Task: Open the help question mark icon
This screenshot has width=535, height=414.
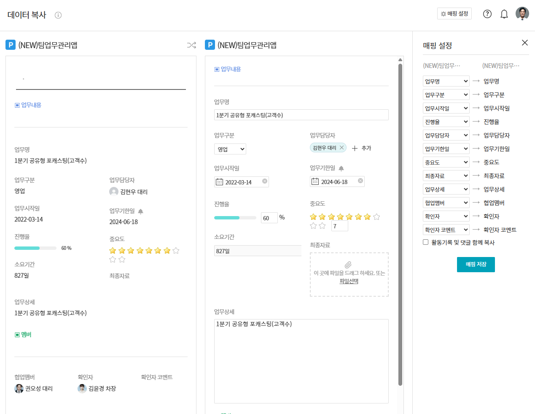Action: tap(487, 14)
